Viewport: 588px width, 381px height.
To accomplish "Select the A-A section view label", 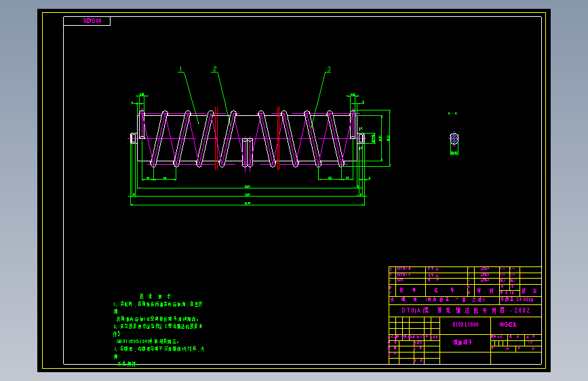I will (453, 113).
